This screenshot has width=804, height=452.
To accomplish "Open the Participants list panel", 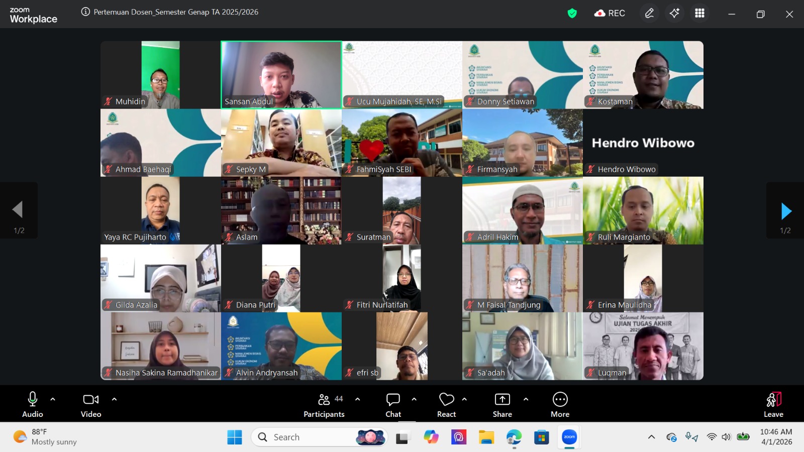I will click(x=324, y=405).
